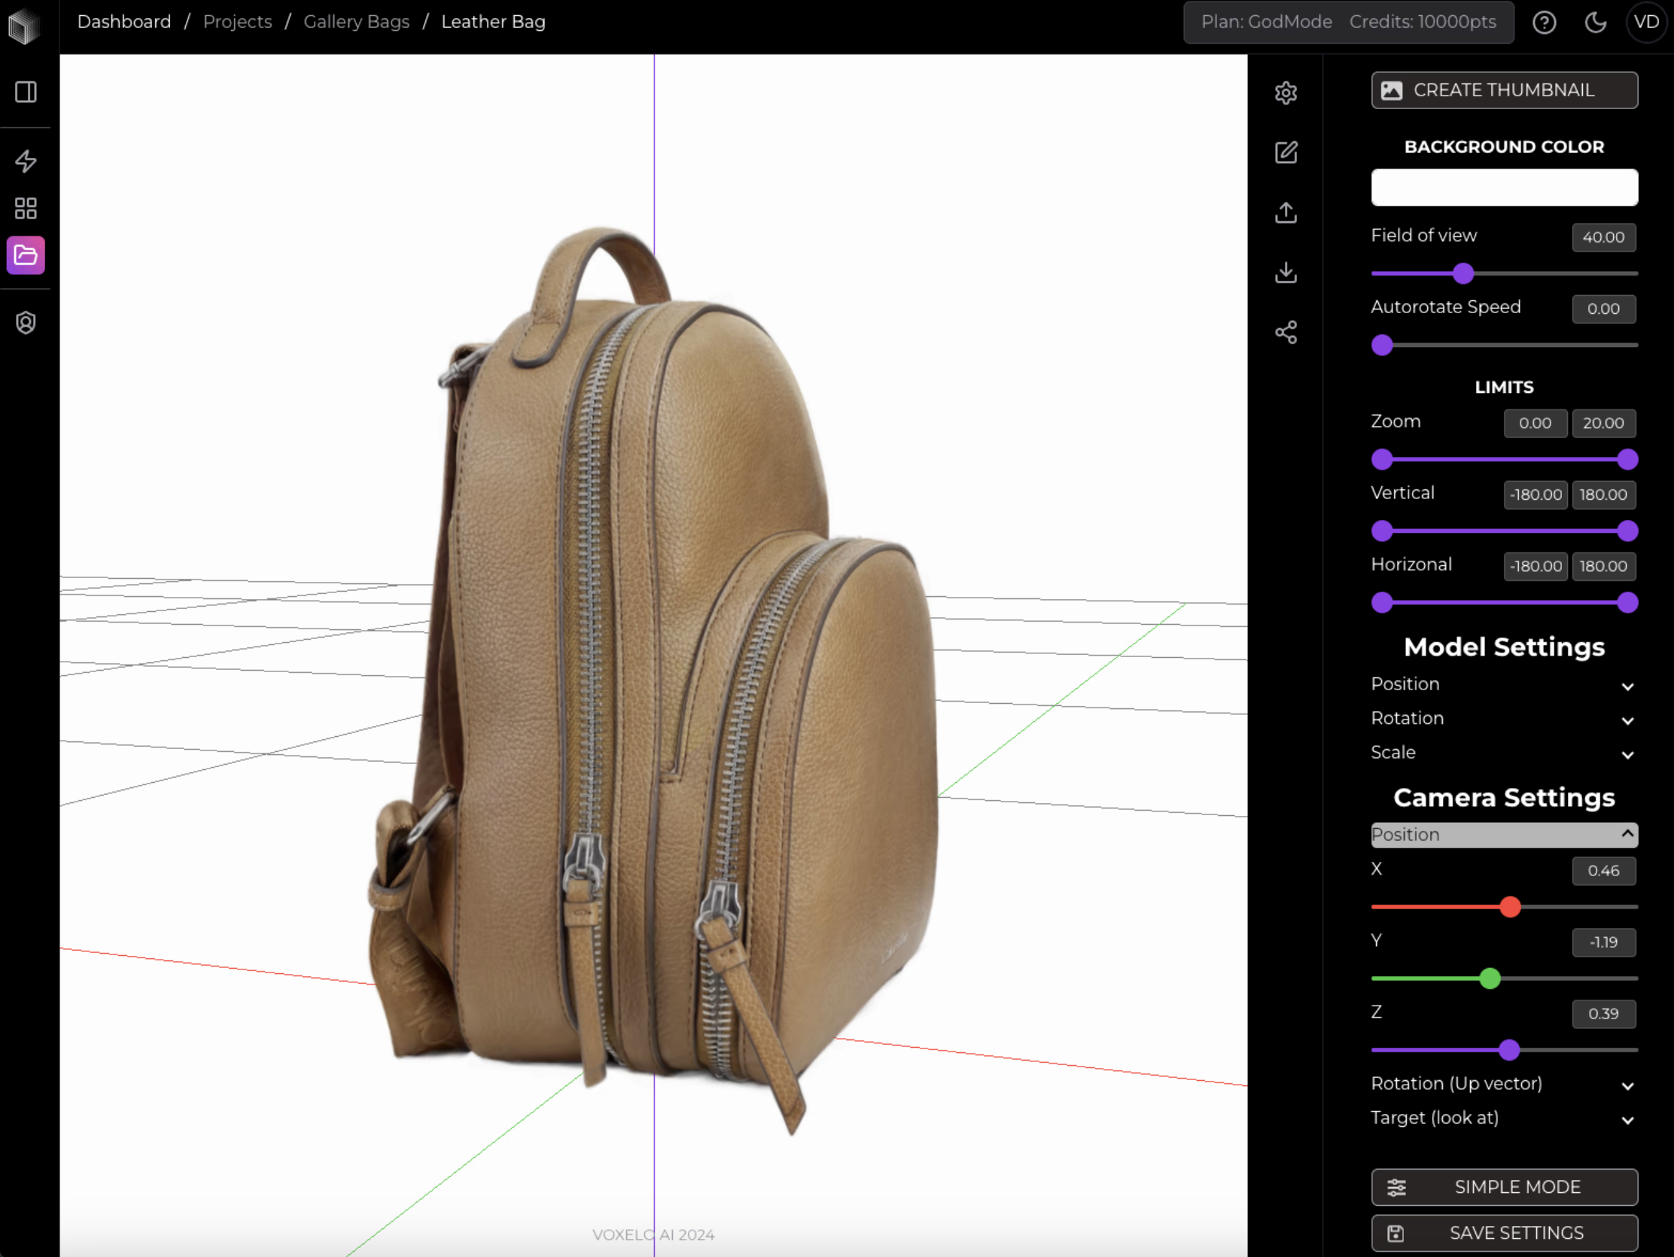Toggle the left sidebar panel icon

[26, 93]
